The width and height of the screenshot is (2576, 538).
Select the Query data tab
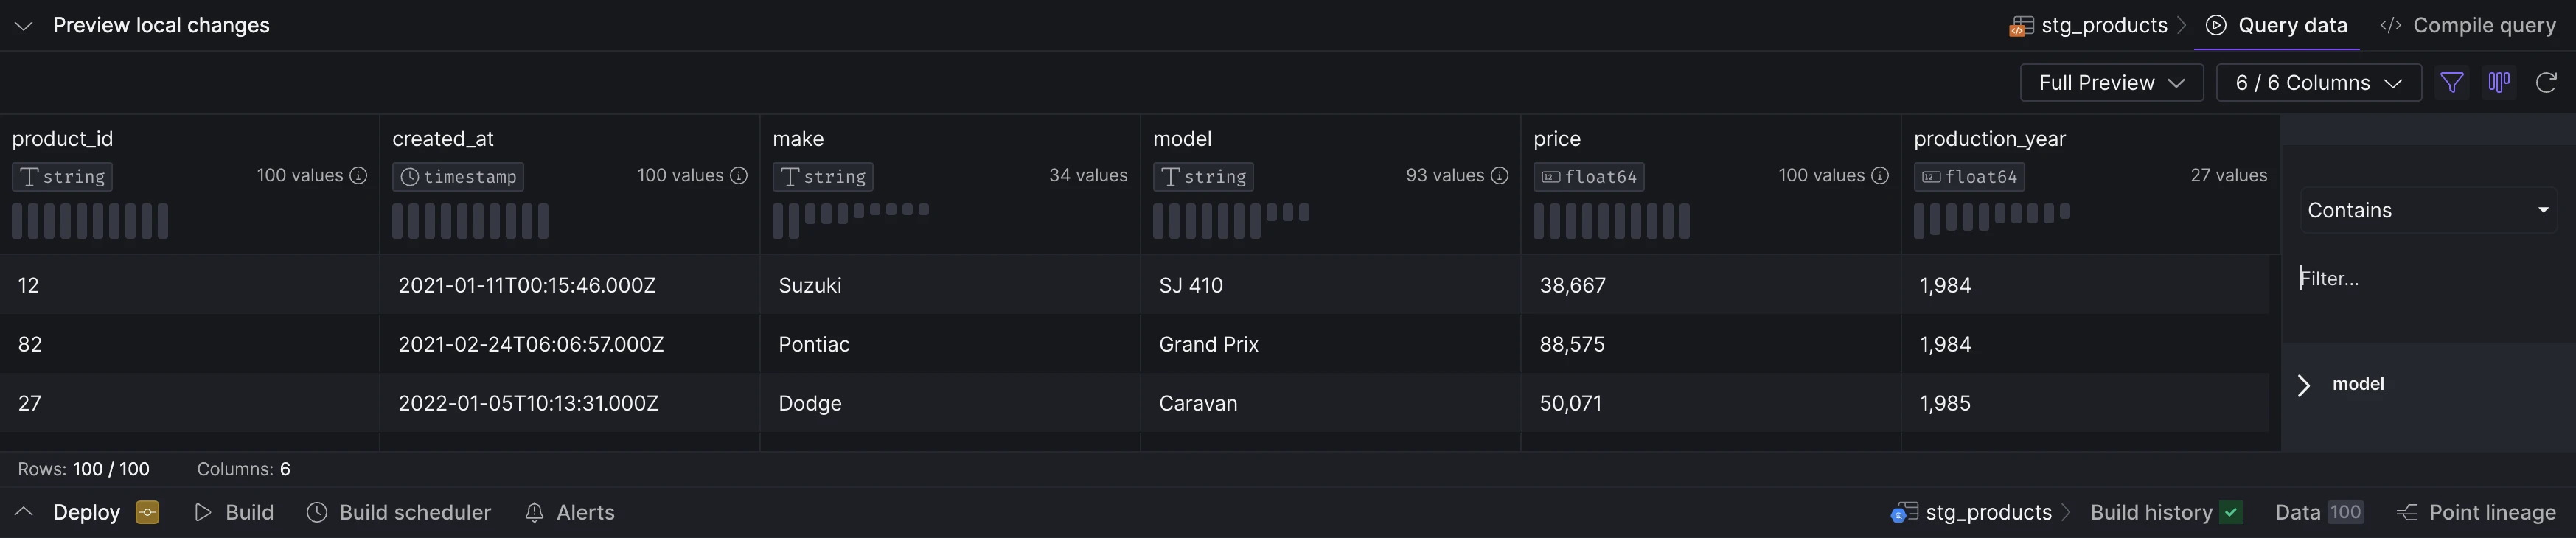[x=2276, y=26]
